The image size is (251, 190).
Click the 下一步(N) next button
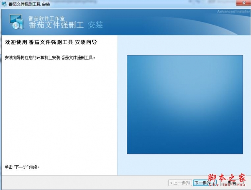click(205, 183)
